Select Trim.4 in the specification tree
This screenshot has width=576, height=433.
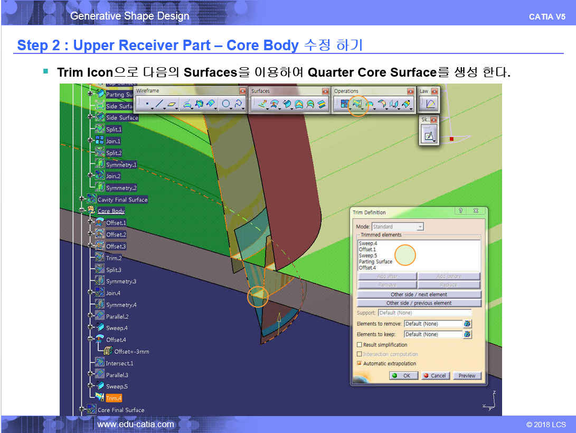coord(114,398)
